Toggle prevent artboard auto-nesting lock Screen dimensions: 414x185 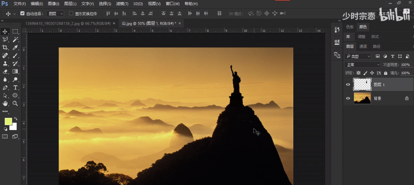(379, 73)
